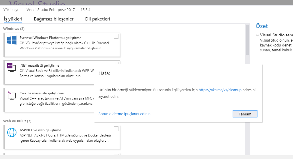Open the https://aka.ms/vs/cleanup link
This screenshot has height=159, width=293.
tap(220, 90)
